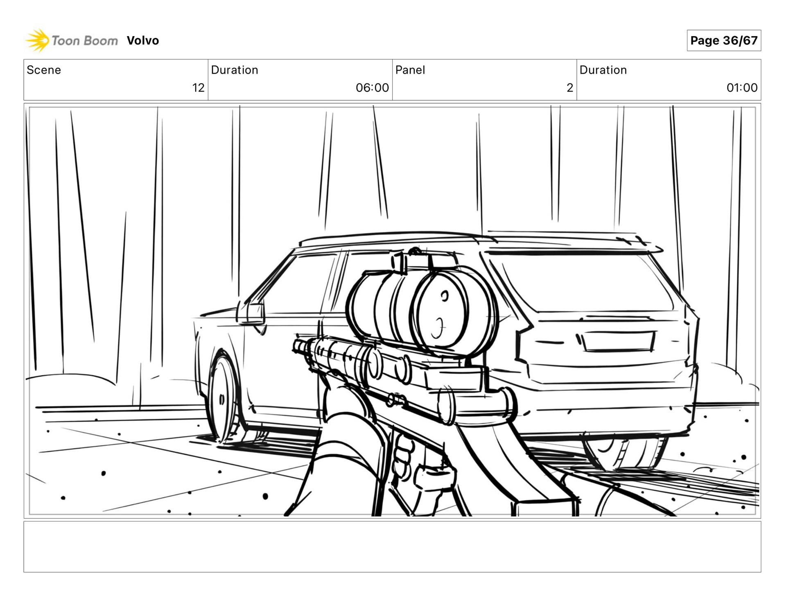The image size is (786, 608).
Task: Click the scene Duration label
Action: 235,70
